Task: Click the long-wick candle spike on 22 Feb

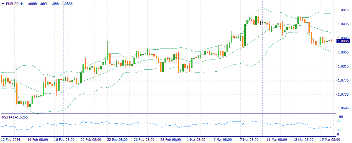Action: pyautogui.click(x=107, y=47)
